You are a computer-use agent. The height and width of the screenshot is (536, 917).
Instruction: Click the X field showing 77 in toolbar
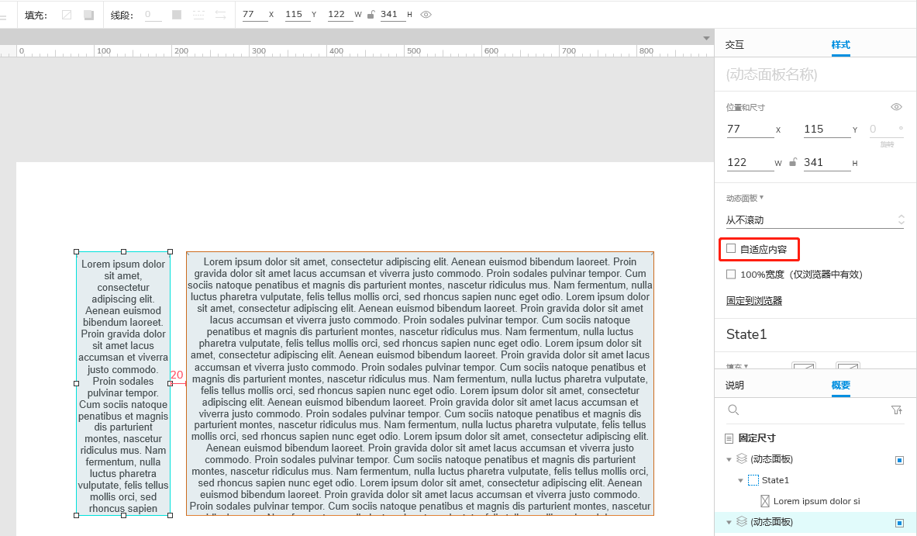[254, 15]
